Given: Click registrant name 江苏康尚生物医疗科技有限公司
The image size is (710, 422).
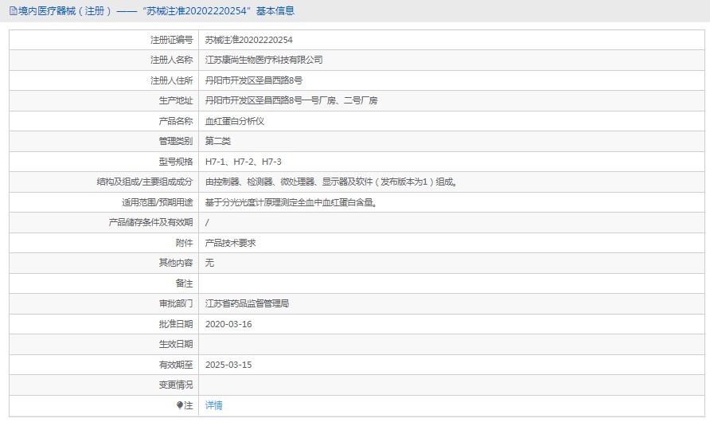Looking at the screenshot, I should coord(263,60).
